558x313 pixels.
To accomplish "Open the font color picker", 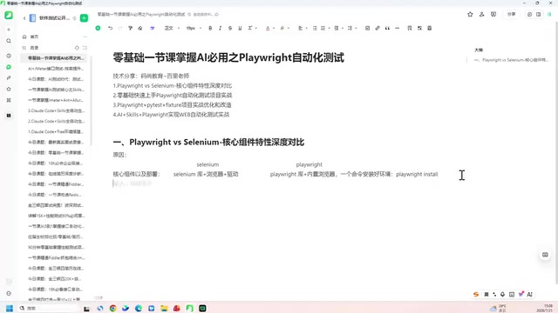I will tap(269, 28).
